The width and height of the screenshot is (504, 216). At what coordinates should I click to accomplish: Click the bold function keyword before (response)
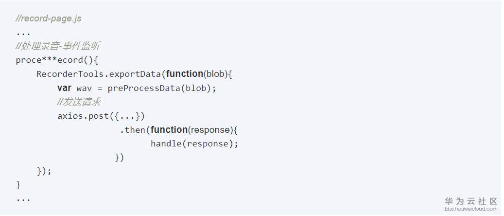(169, 130)
